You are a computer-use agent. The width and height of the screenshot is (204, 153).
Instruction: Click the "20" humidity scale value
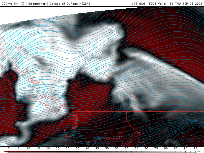(x=48, y=148)
